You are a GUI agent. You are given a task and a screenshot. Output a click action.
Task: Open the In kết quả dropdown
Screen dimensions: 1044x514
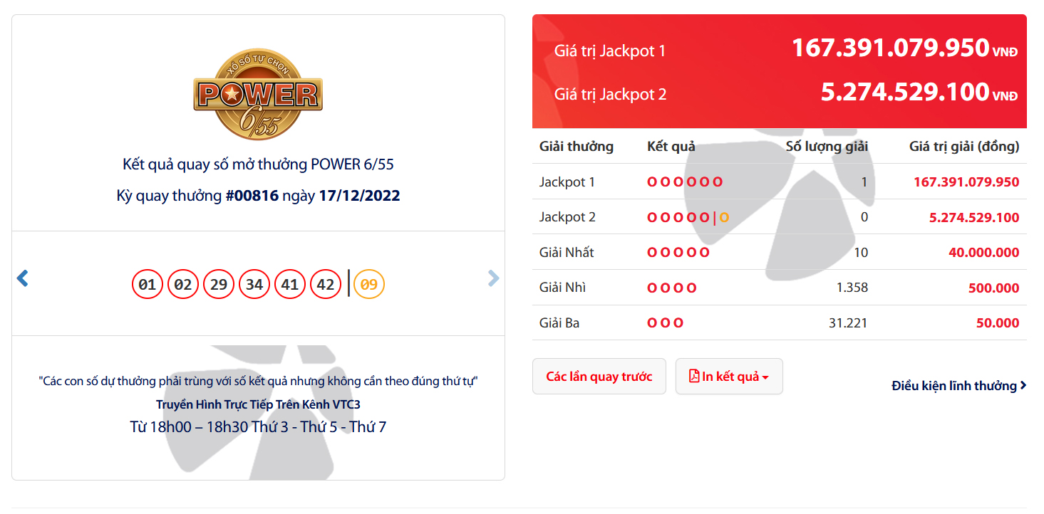729,376
